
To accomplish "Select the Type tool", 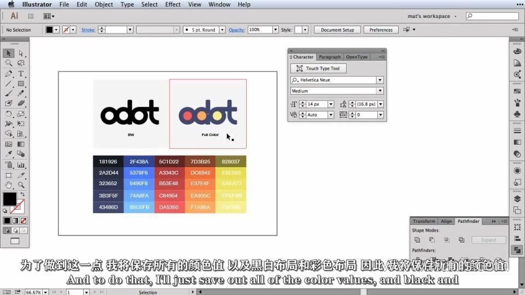I will 21,74.
